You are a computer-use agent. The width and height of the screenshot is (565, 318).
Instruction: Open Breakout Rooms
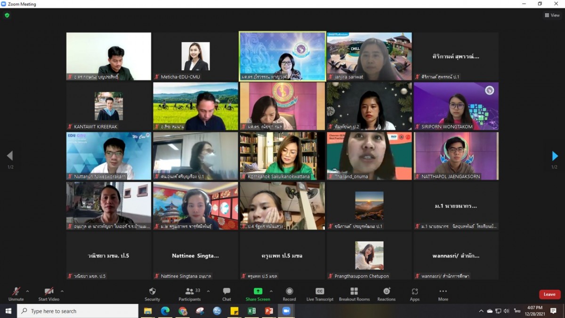pos(354,292)
